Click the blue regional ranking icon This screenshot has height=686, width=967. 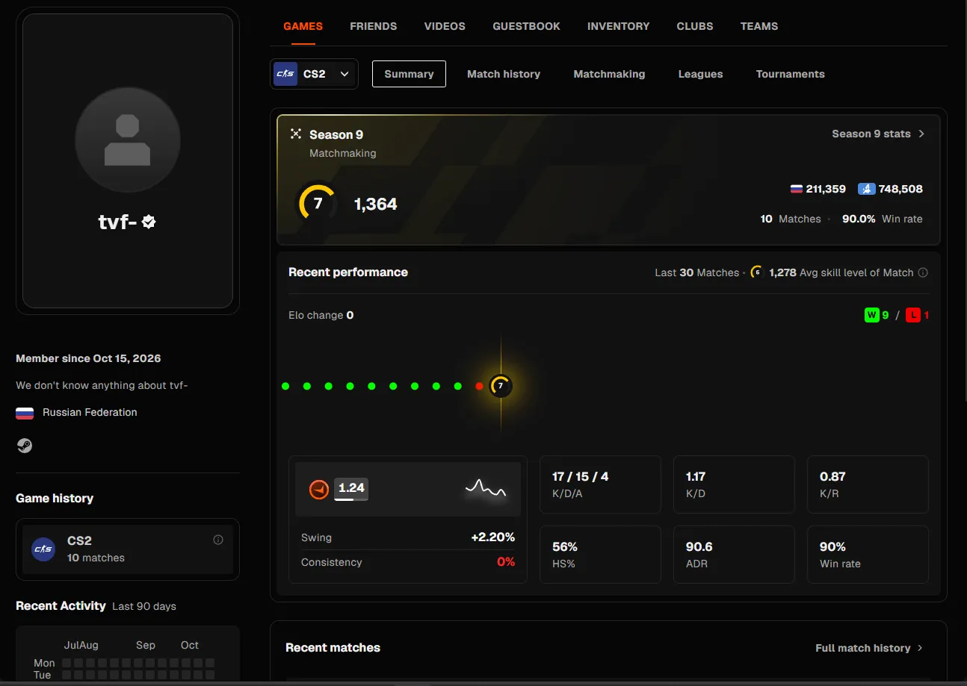pyautogui.click(x=866, y=189)
